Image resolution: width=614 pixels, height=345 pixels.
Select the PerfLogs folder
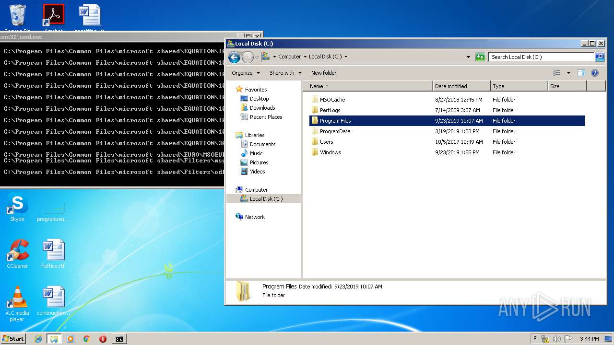pos(330,110)
